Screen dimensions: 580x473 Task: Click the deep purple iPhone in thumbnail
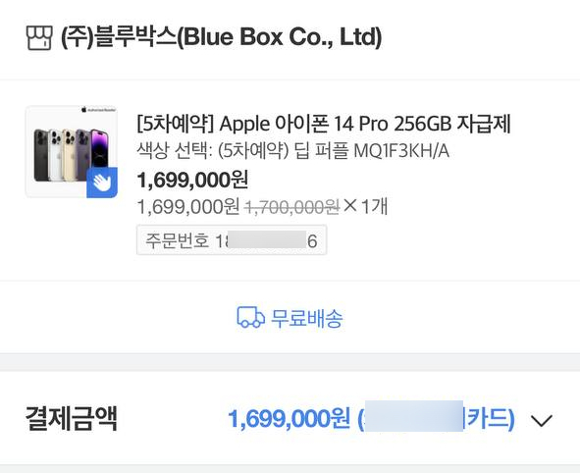click(99, 154)
